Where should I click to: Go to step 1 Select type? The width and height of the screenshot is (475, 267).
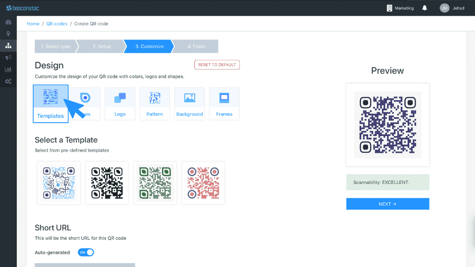tap(55, 46)
